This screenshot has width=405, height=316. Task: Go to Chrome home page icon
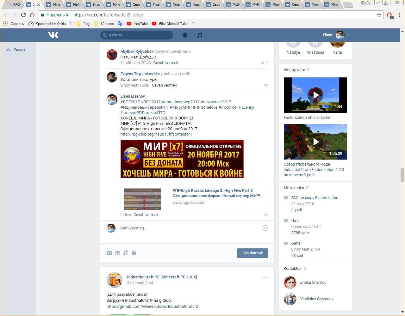coord(32,15)
